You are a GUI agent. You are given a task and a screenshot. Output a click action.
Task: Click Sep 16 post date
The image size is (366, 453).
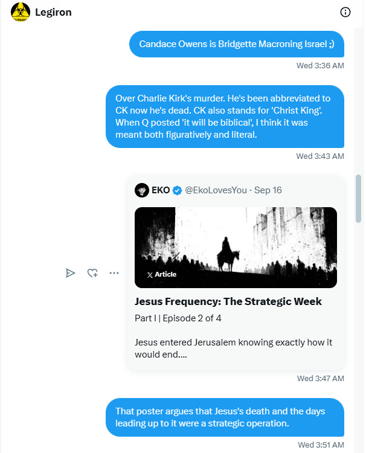click(268, 190)
